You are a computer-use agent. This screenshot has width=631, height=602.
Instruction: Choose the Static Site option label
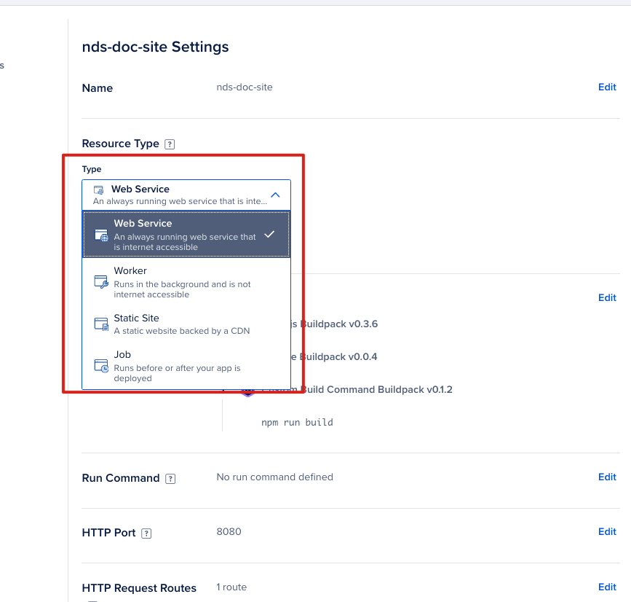click(x=136, y=318)
